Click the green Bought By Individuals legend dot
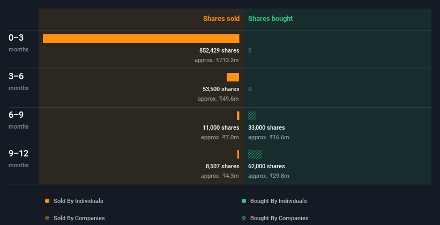440x225 pixels. (x=244, y=201)
